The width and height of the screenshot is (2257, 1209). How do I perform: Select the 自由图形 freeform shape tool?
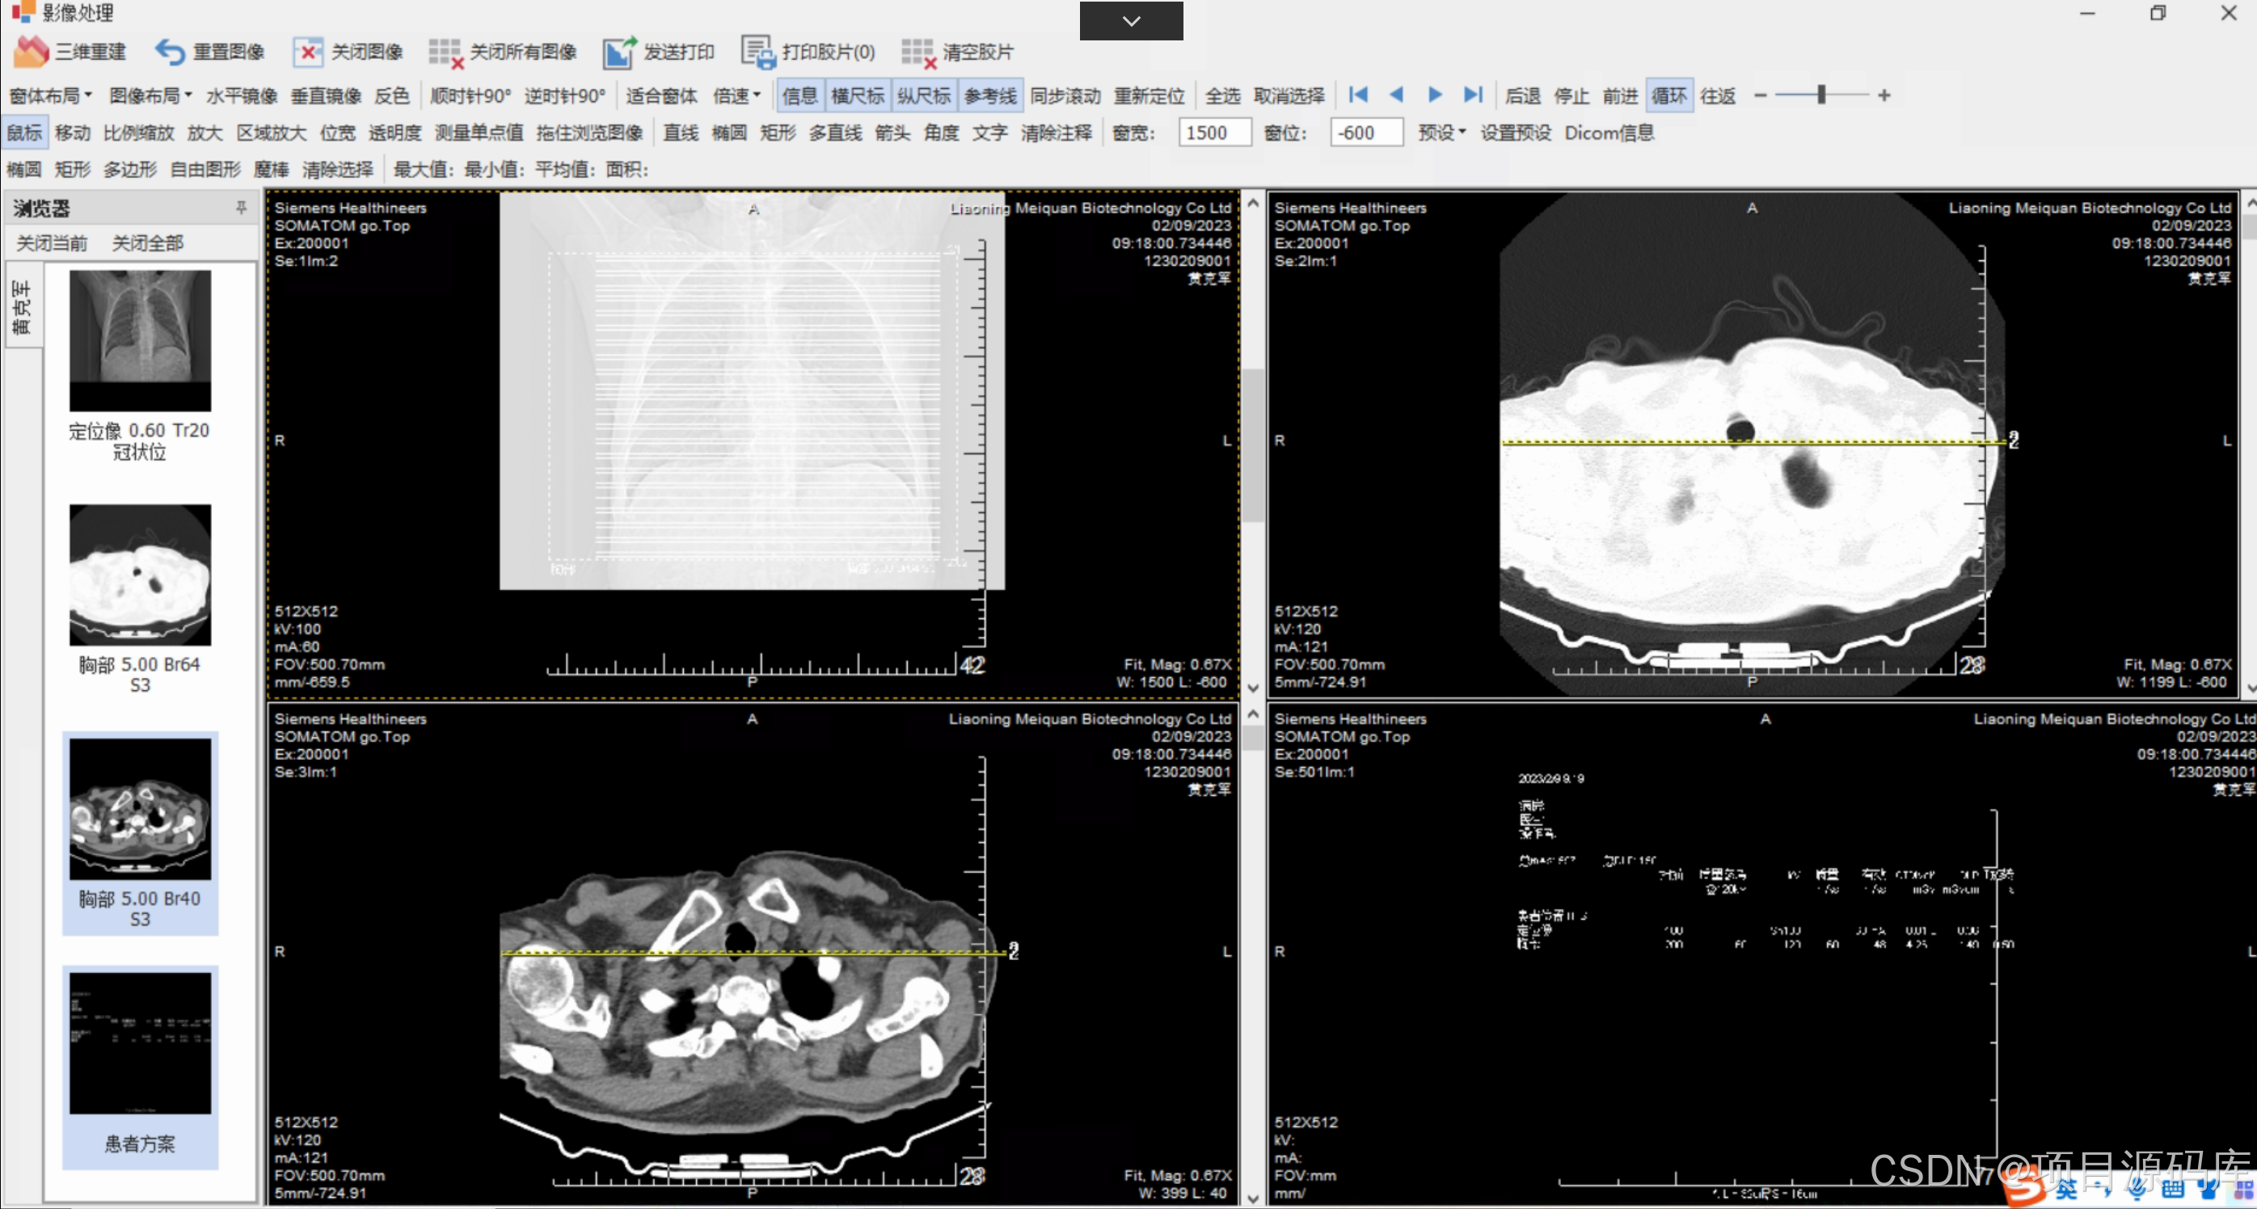click(x=205, y=169)
